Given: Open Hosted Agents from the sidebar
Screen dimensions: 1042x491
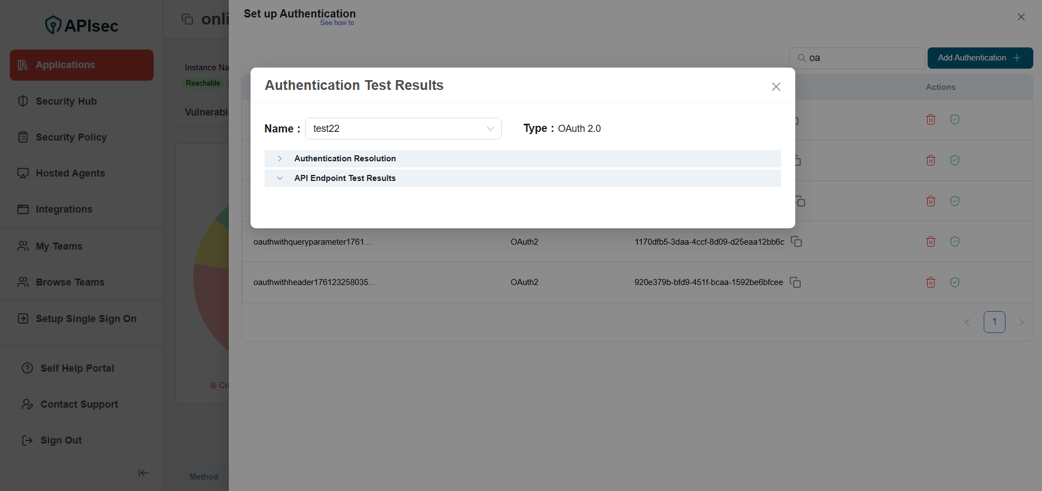Looking at the screenshot, I should tap(70, 173).
